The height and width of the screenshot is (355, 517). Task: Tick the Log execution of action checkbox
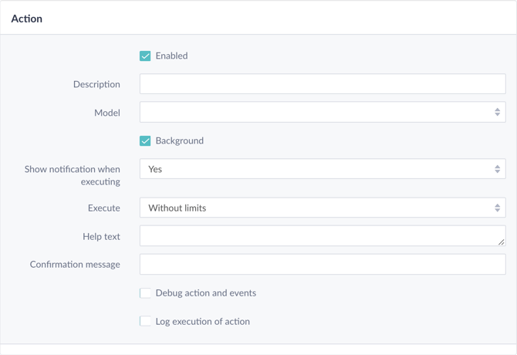point(145,321)
